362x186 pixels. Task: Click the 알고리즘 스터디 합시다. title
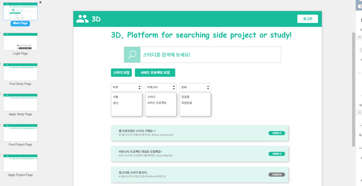click(x=133, y=172)
